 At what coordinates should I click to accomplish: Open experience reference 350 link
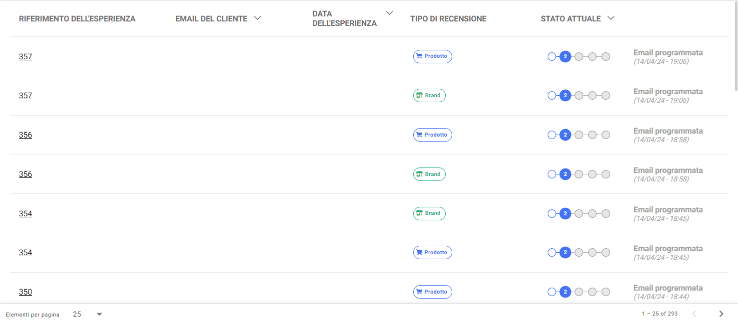coord(25,292)
